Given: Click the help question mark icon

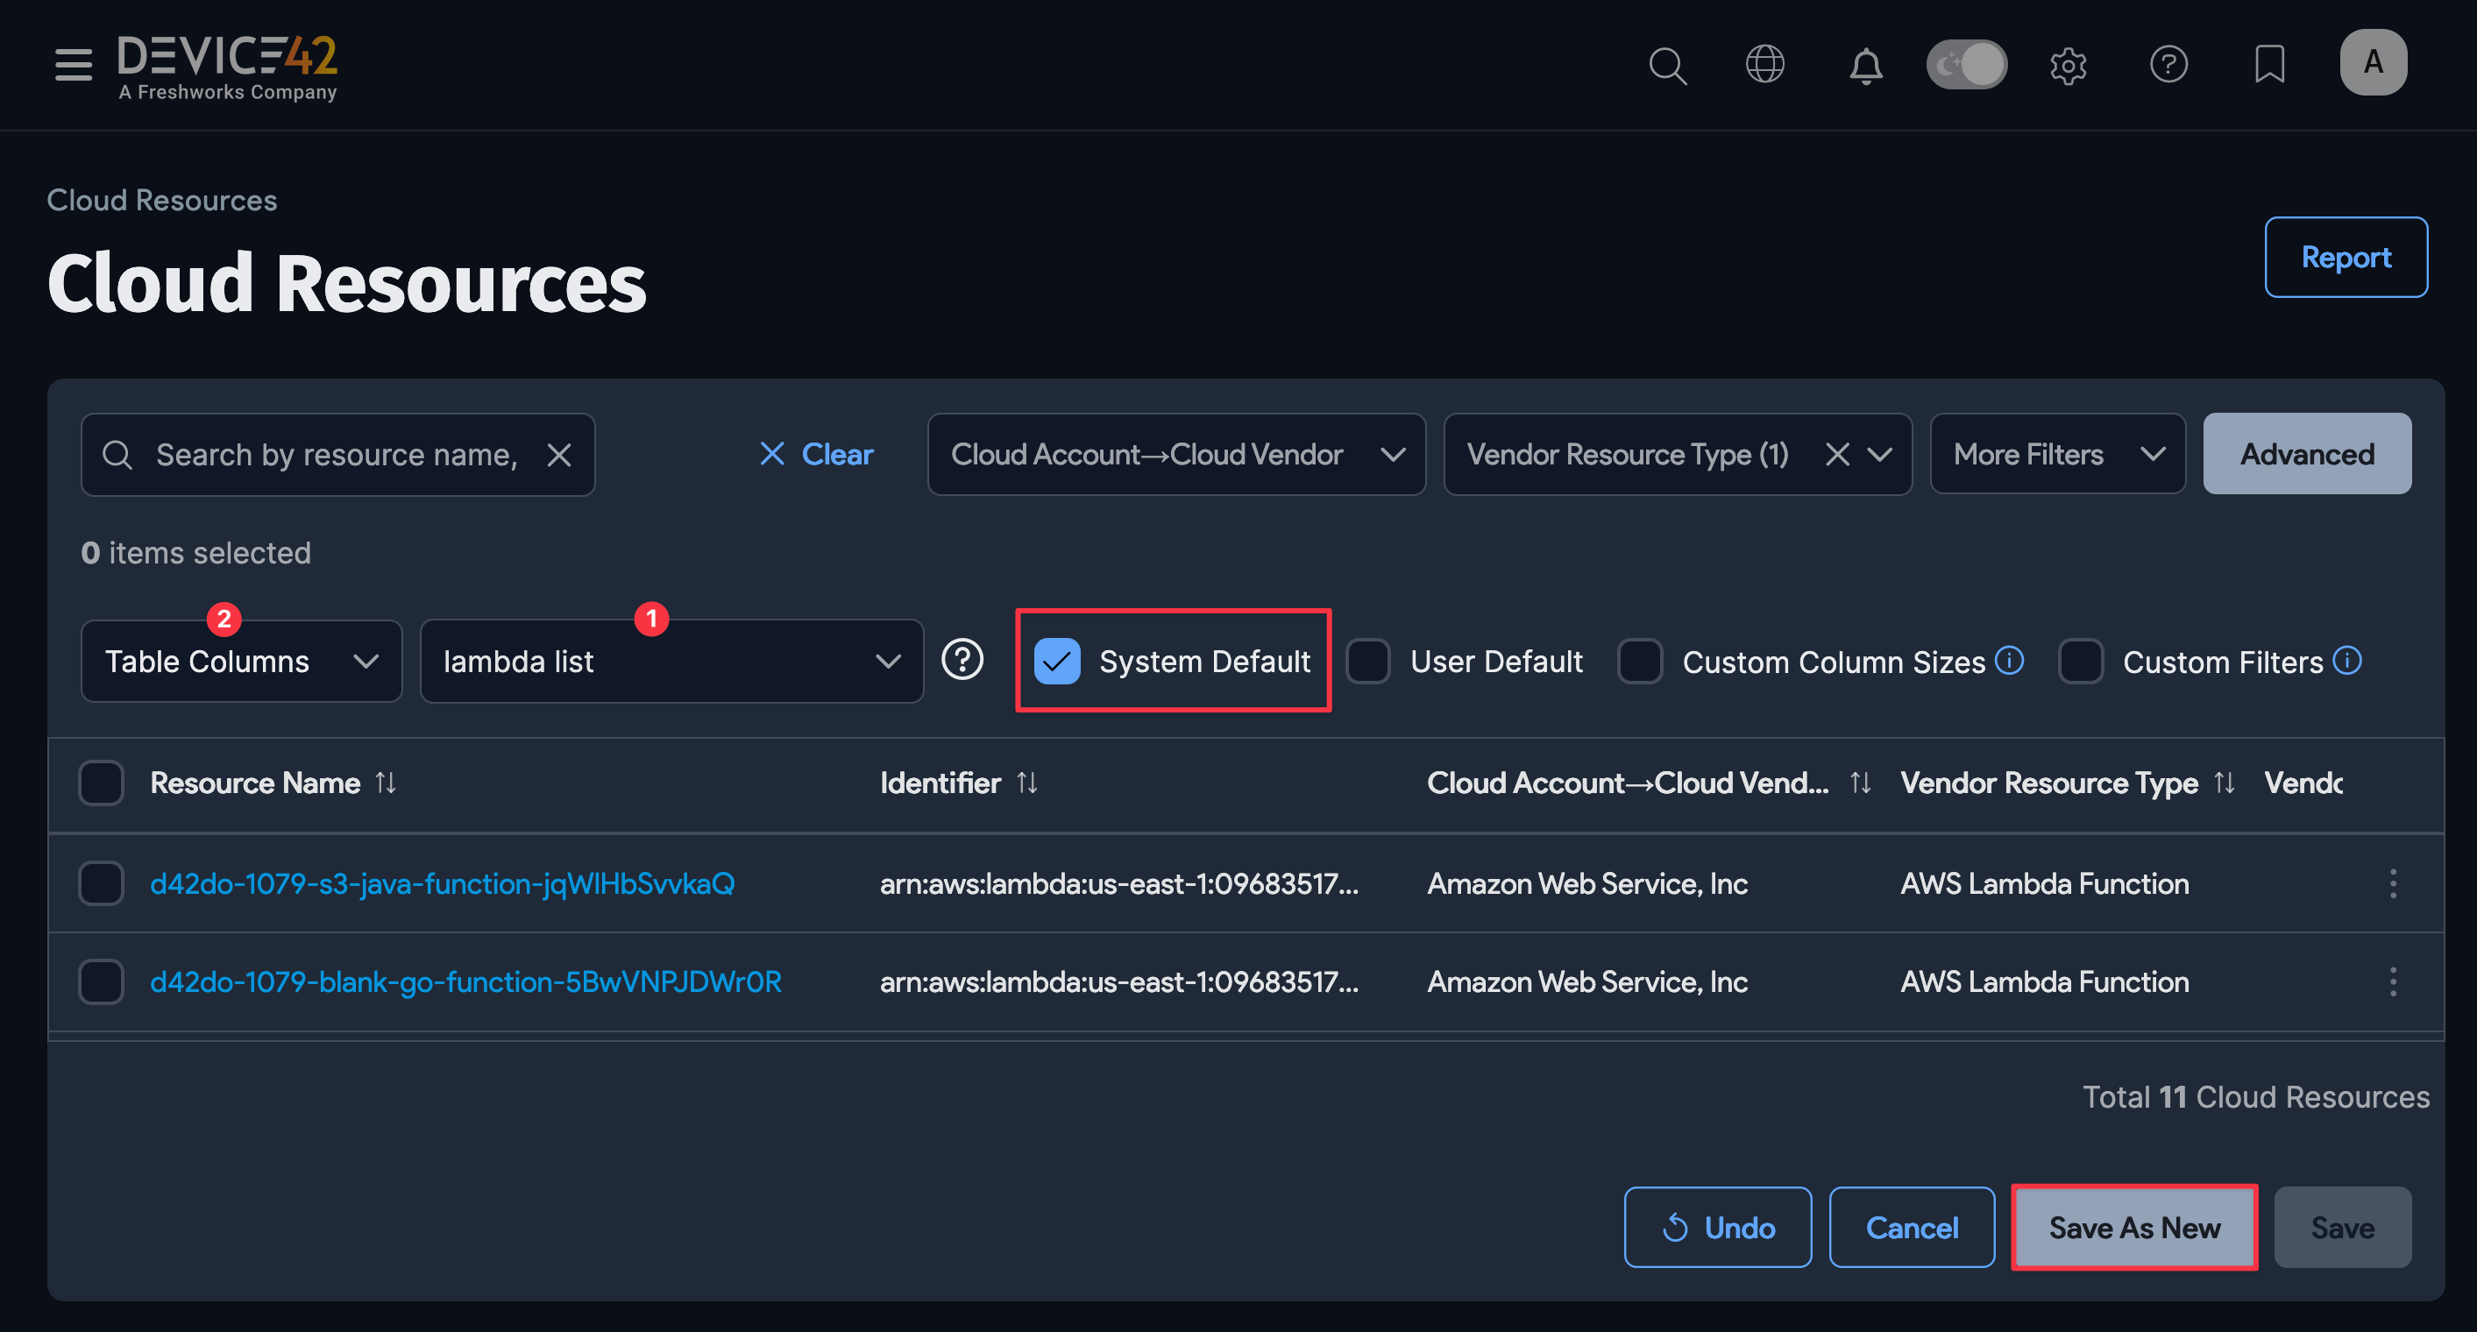Looking at the screenshot, I should [x=2169, y=66].
